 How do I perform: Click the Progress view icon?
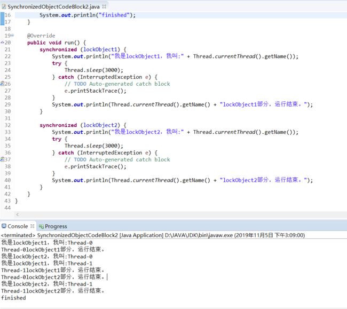(41, 226)
